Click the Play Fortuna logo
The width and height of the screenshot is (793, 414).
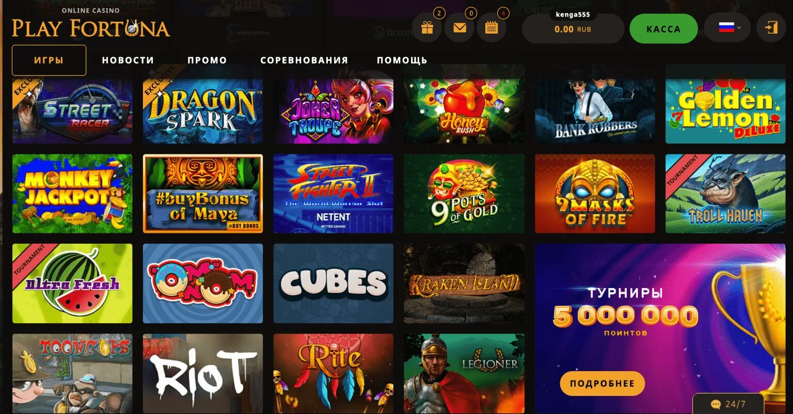(91, 24)
